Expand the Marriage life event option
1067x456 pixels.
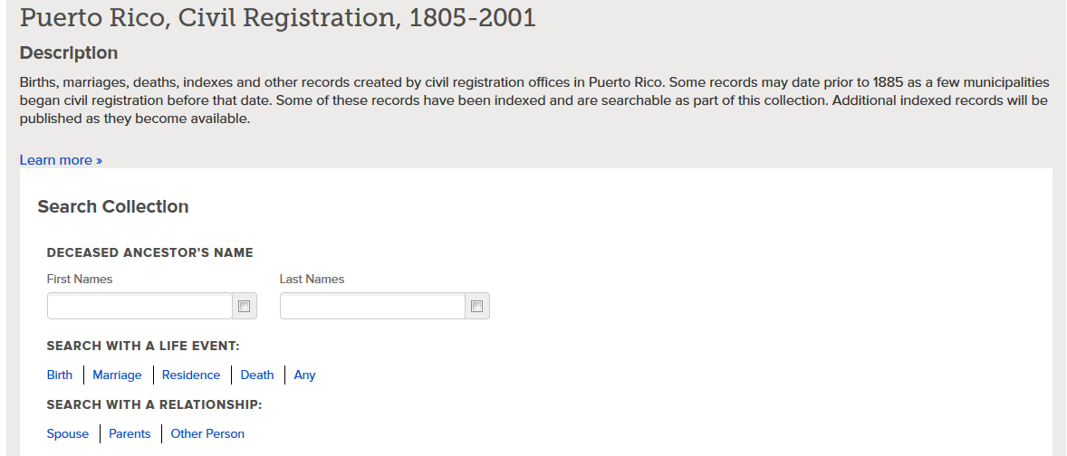click(x=117, y=375)
